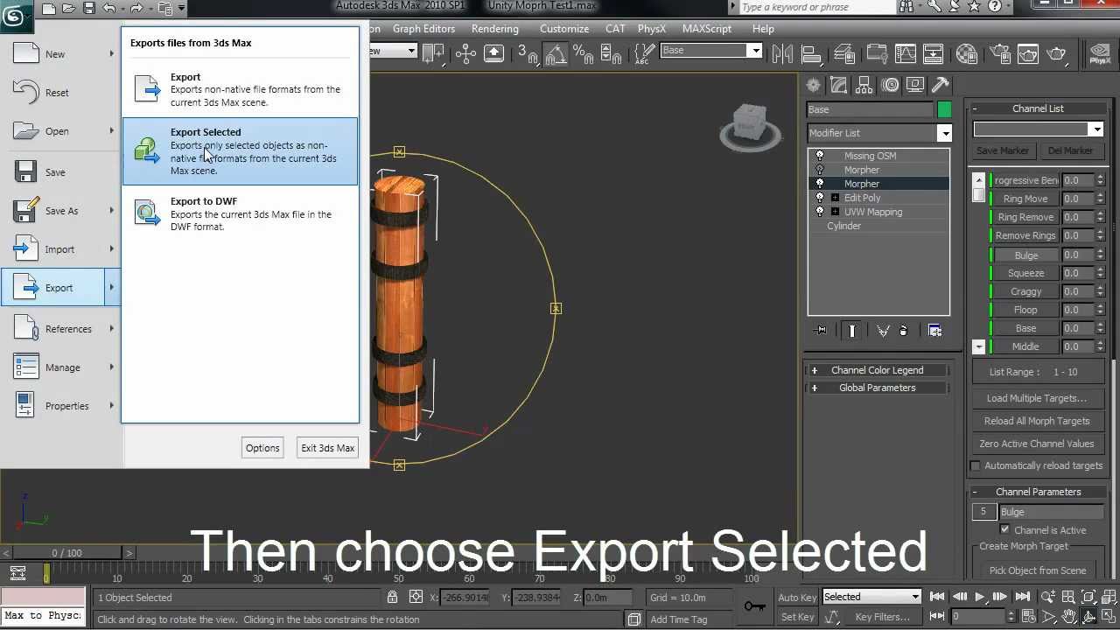
Task: Toggle Angle Snap in the toolbar
Action: [x=556, y=54]
